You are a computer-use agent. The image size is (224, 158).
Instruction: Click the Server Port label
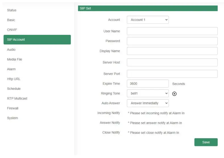pyautogui.click(x=112, y=74)
